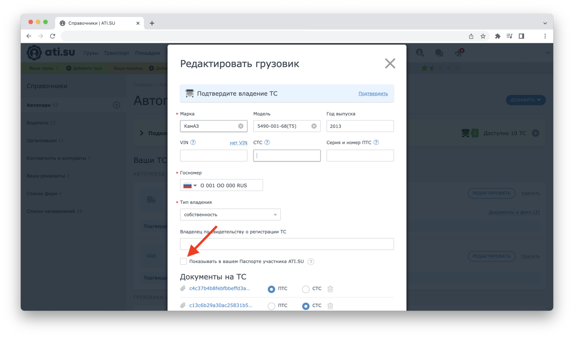Open Документы и фото (2) link

514,212
